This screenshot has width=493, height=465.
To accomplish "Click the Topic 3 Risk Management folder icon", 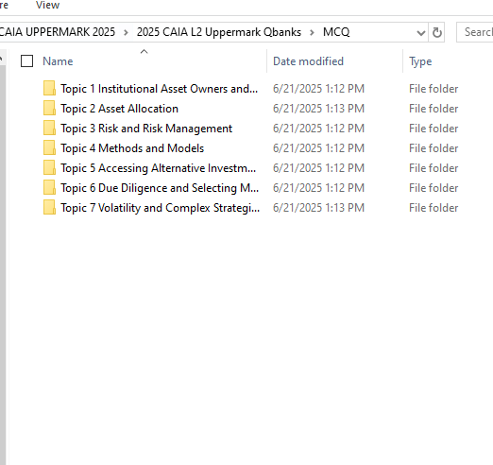I will [49, 128].
